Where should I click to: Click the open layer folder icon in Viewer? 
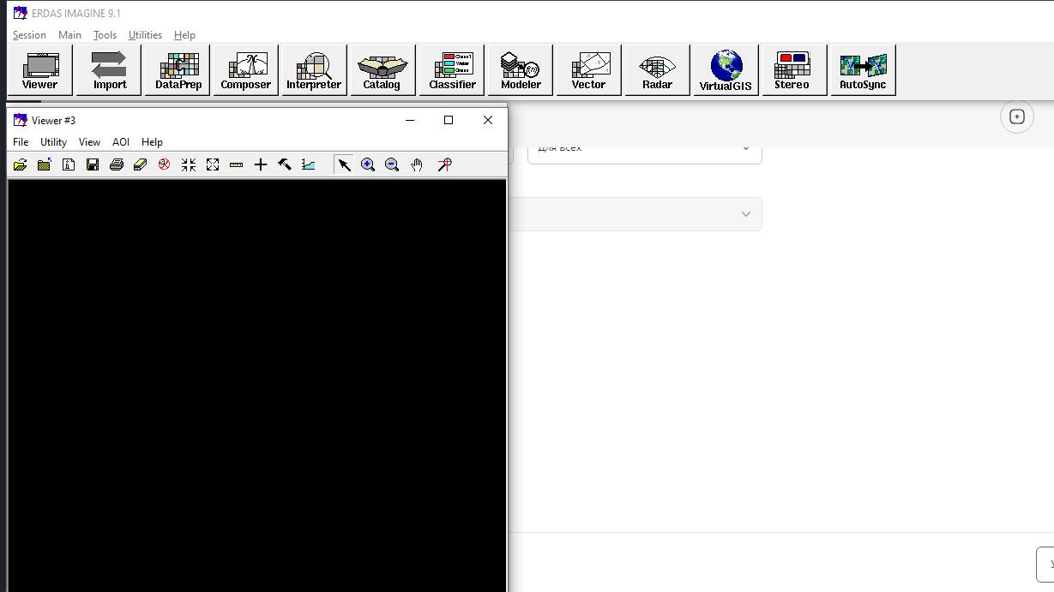tap(20, 164)
